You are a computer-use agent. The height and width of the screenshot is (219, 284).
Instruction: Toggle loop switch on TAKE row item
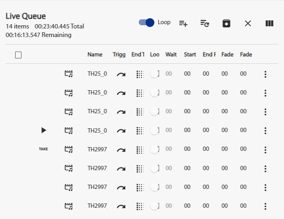coord(154,149)
